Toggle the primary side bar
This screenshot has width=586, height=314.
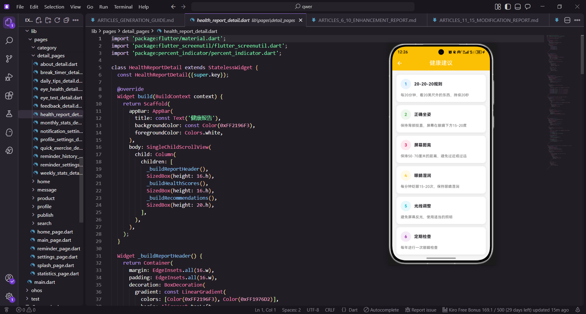pos(508,7)
